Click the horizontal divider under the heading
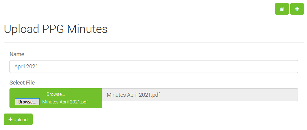Viewport: 307px width, 130px height. point(153,42)
